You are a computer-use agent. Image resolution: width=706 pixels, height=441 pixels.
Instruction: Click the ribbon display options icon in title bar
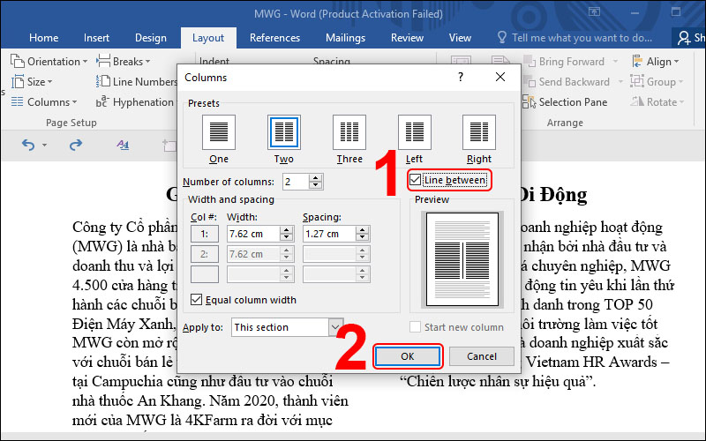click(x=594, y=12)
